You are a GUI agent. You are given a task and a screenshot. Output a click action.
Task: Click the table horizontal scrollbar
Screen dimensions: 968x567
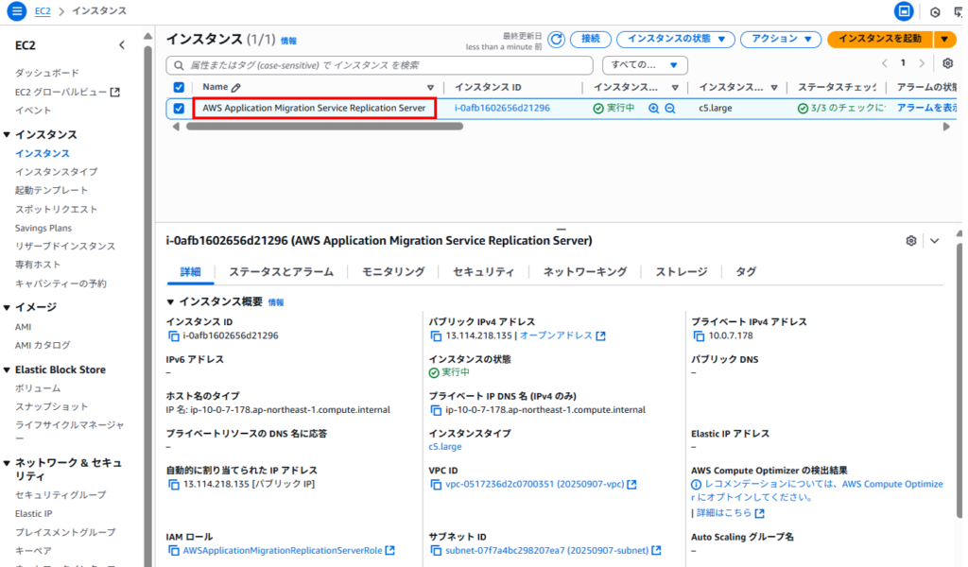tap(325, 127)
